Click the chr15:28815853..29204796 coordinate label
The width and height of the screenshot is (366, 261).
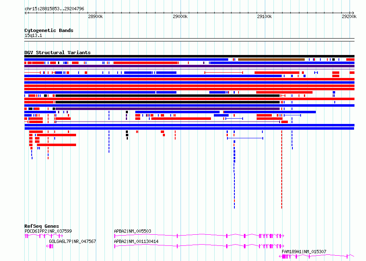[x=54, y=9]
